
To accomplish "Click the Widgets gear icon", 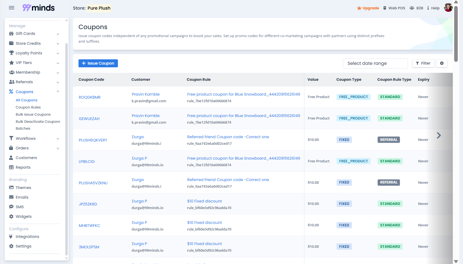I will pyautogui.click(x=11, y=216).
